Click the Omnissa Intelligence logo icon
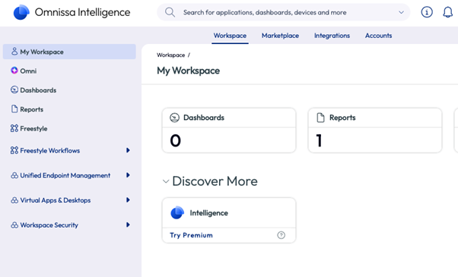This screenshot has height=277, width=458. [x=21, y=12]
